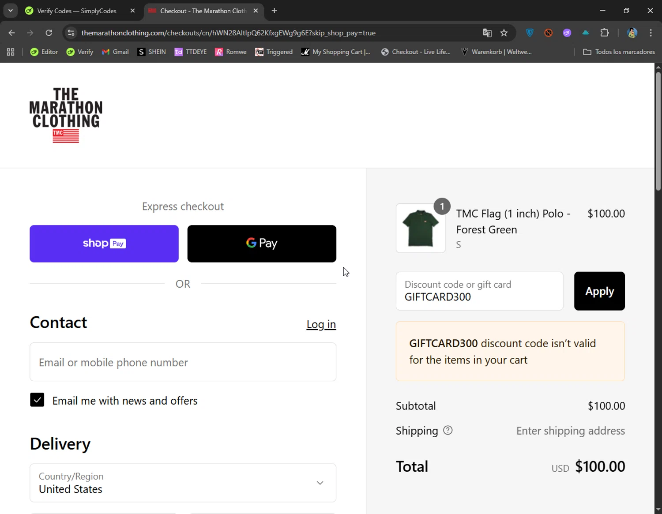This screenshot has width=662, height=514.
Task: Expand Country/Region United States dropdown
Action: click(x=183, y=483)
